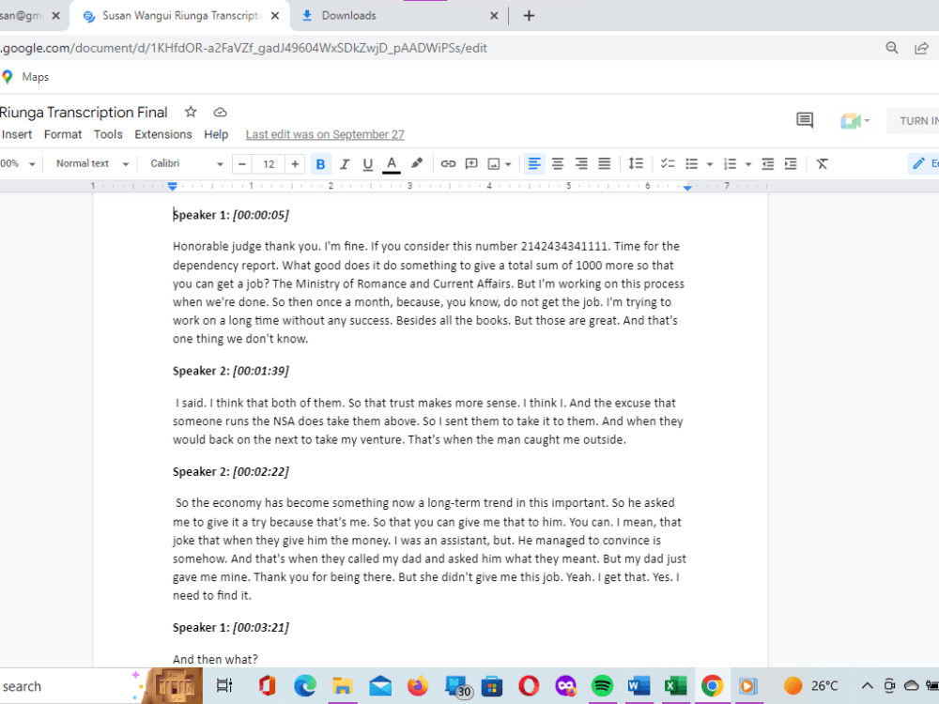Insert link icon in toolbar

[x=448, y=163]
